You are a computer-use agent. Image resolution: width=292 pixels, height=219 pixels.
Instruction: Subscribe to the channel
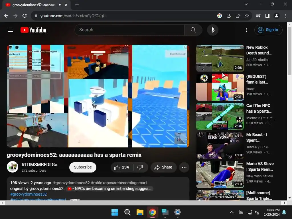coord(83,167)
